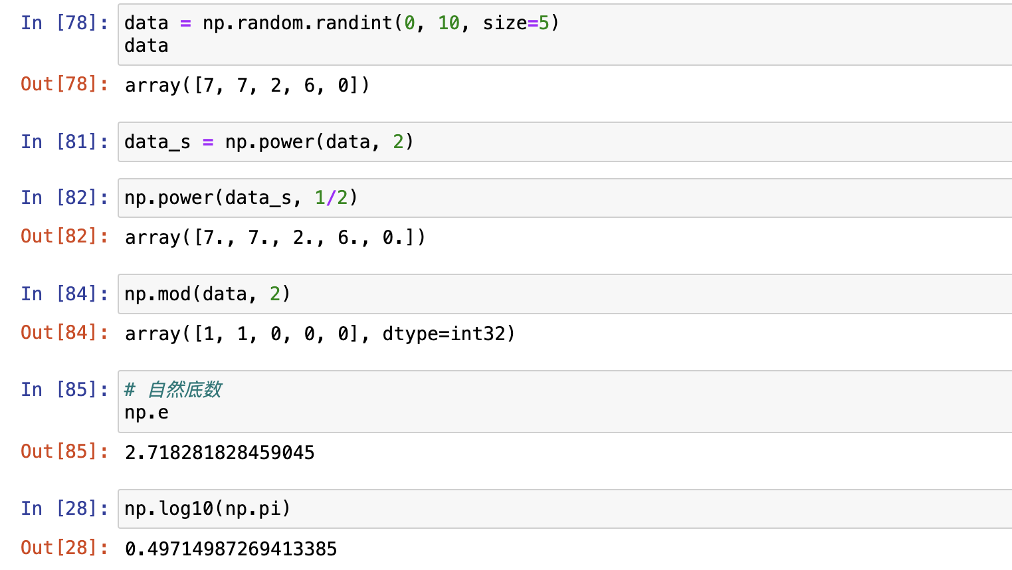Click the array([7., 7., 2., 6., 0.]) output
Viewport: 1012px width, 570px height.
coord(275,237)
